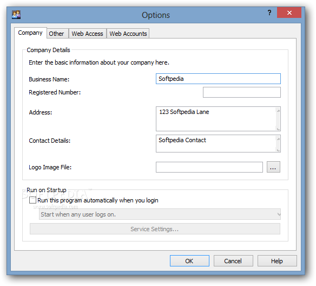Open the question mark context help
This screenshot has width=316, height=286.
pos(269,12)
